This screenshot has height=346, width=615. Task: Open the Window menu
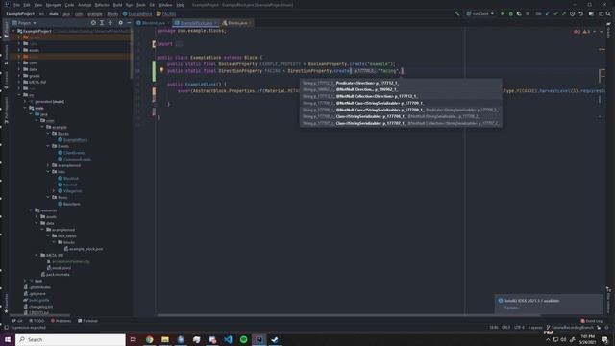[165, 5]
